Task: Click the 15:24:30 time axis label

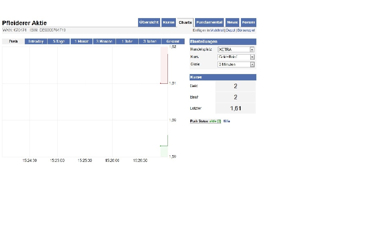Action: pos(29,161)
